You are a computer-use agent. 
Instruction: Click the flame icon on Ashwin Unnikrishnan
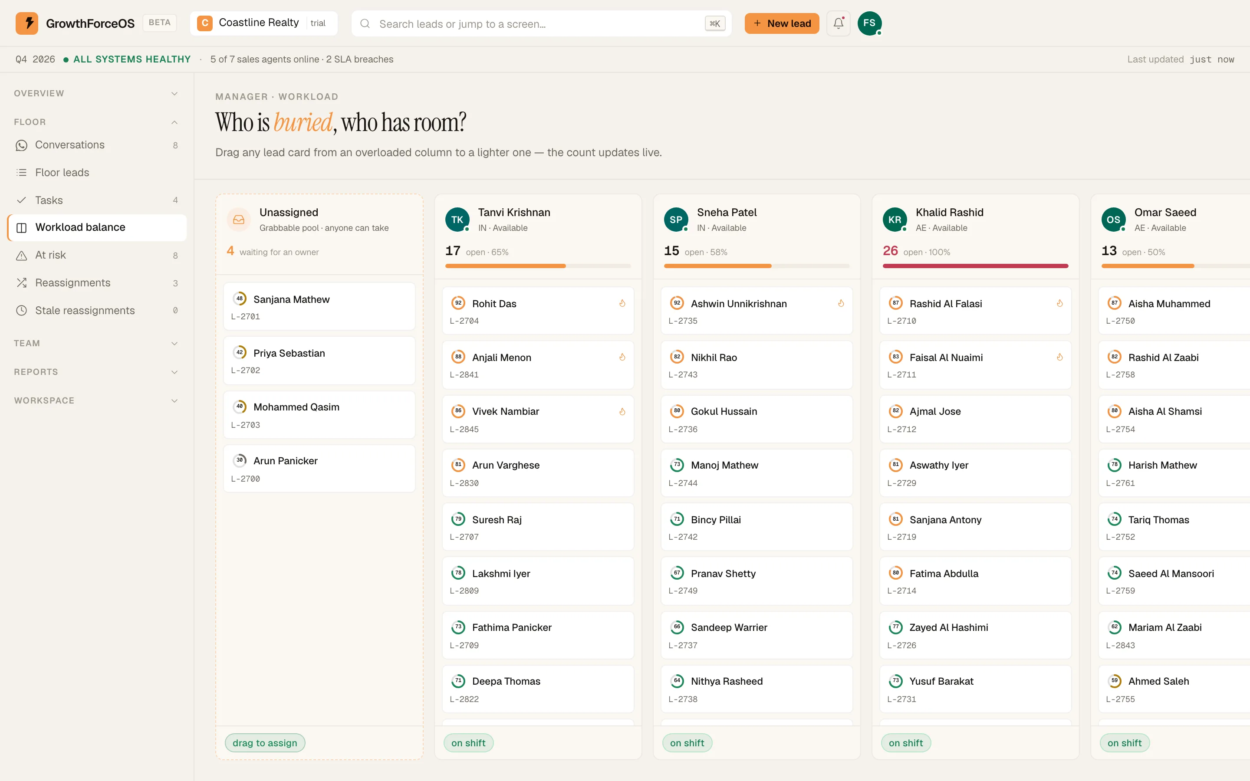(x=841, y=303)
